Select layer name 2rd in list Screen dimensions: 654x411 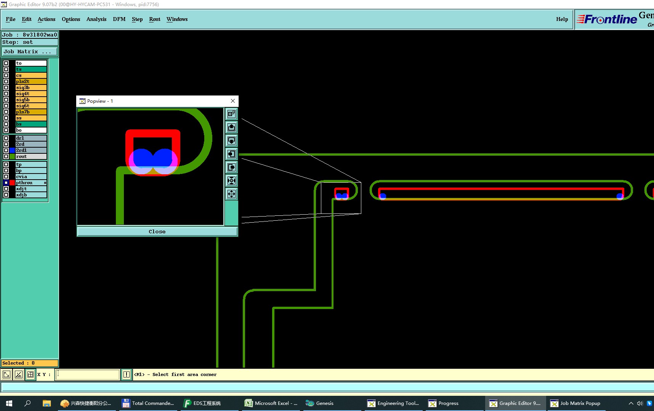point(31,144)
